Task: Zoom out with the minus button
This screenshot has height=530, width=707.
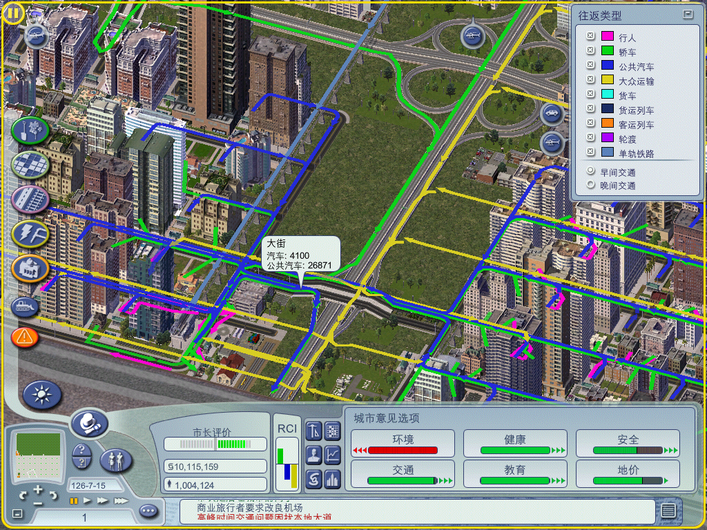Action: (x=38, y=503)
